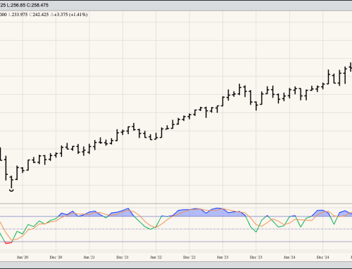Click the L:256.85 low value in header
The height and width of the screenshot is (269, 352).
click(x=20, y=5)
